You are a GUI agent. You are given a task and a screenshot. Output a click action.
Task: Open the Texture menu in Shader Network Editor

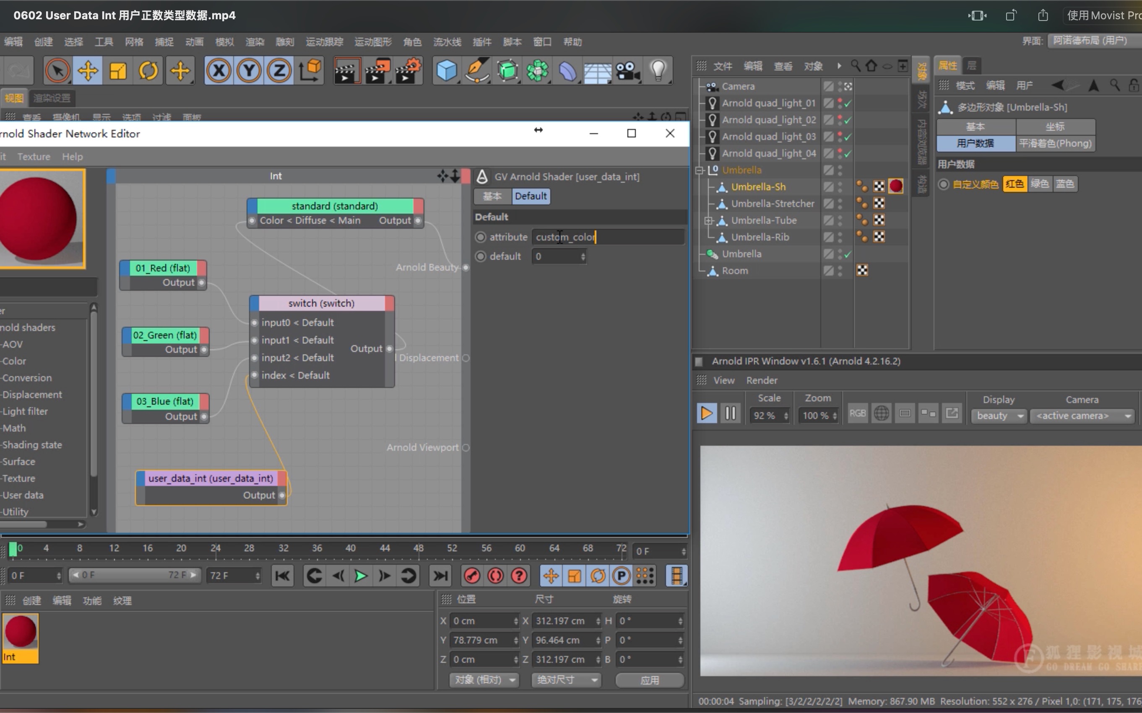(34, 157)
